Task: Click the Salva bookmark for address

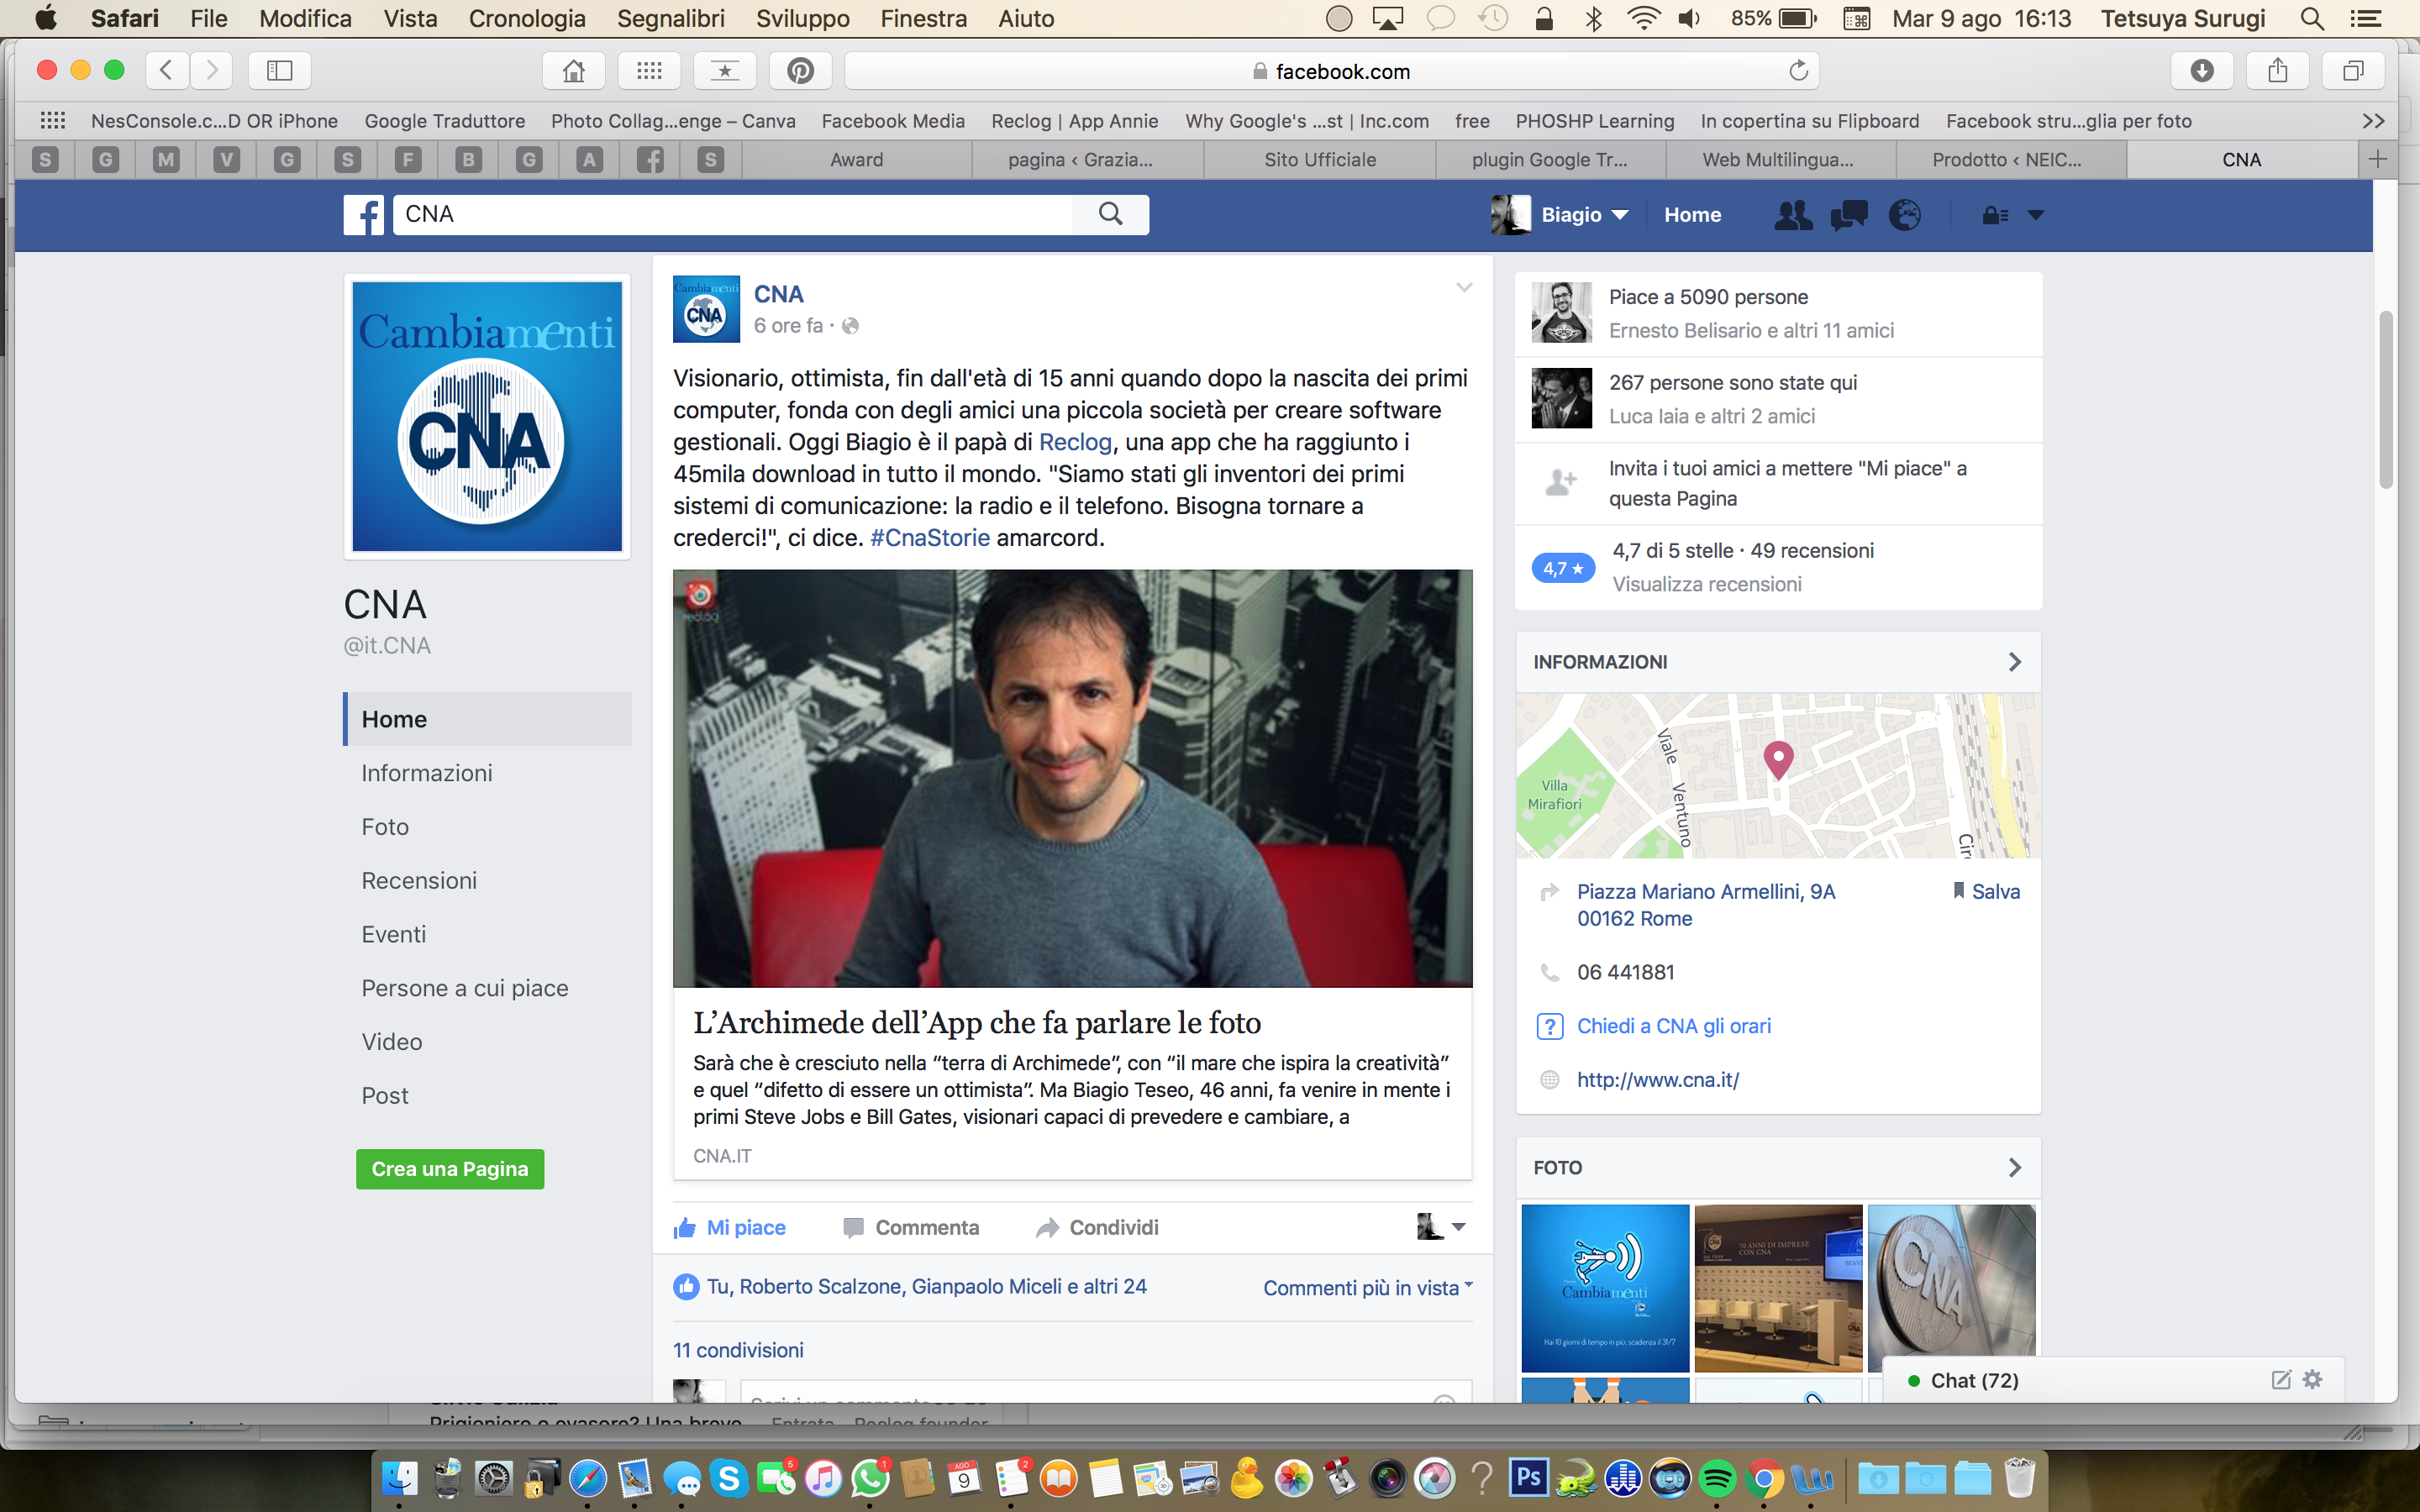Action: coord(1986,891)
